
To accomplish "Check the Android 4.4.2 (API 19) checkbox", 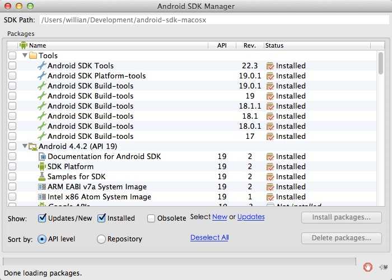I will click(12, 146).
